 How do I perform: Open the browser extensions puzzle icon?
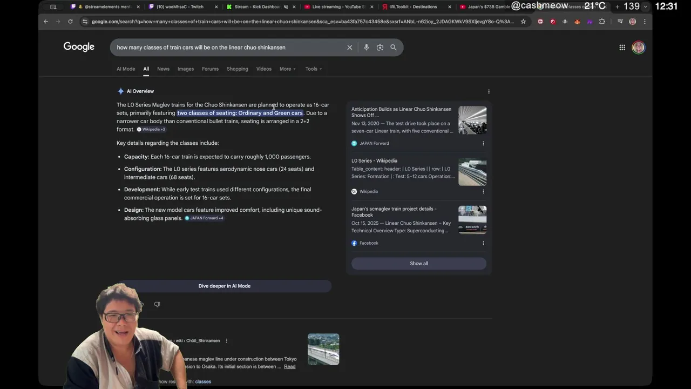coord(602,22)
